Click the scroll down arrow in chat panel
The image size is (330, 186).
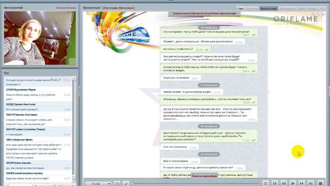pos(74,181)
